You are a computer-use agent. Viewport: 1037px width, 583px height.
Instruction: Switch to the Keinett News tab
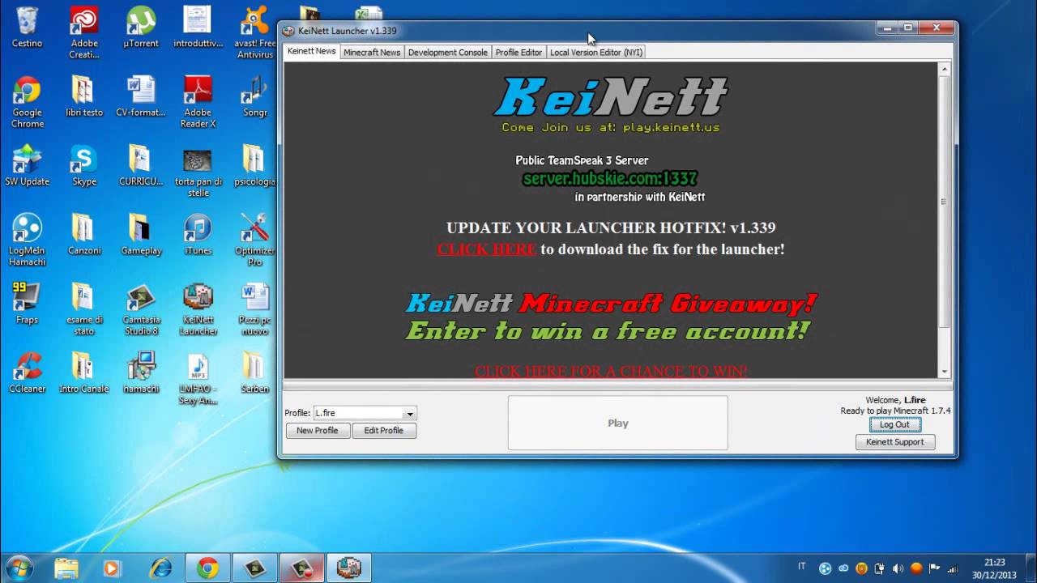(311, 51)
